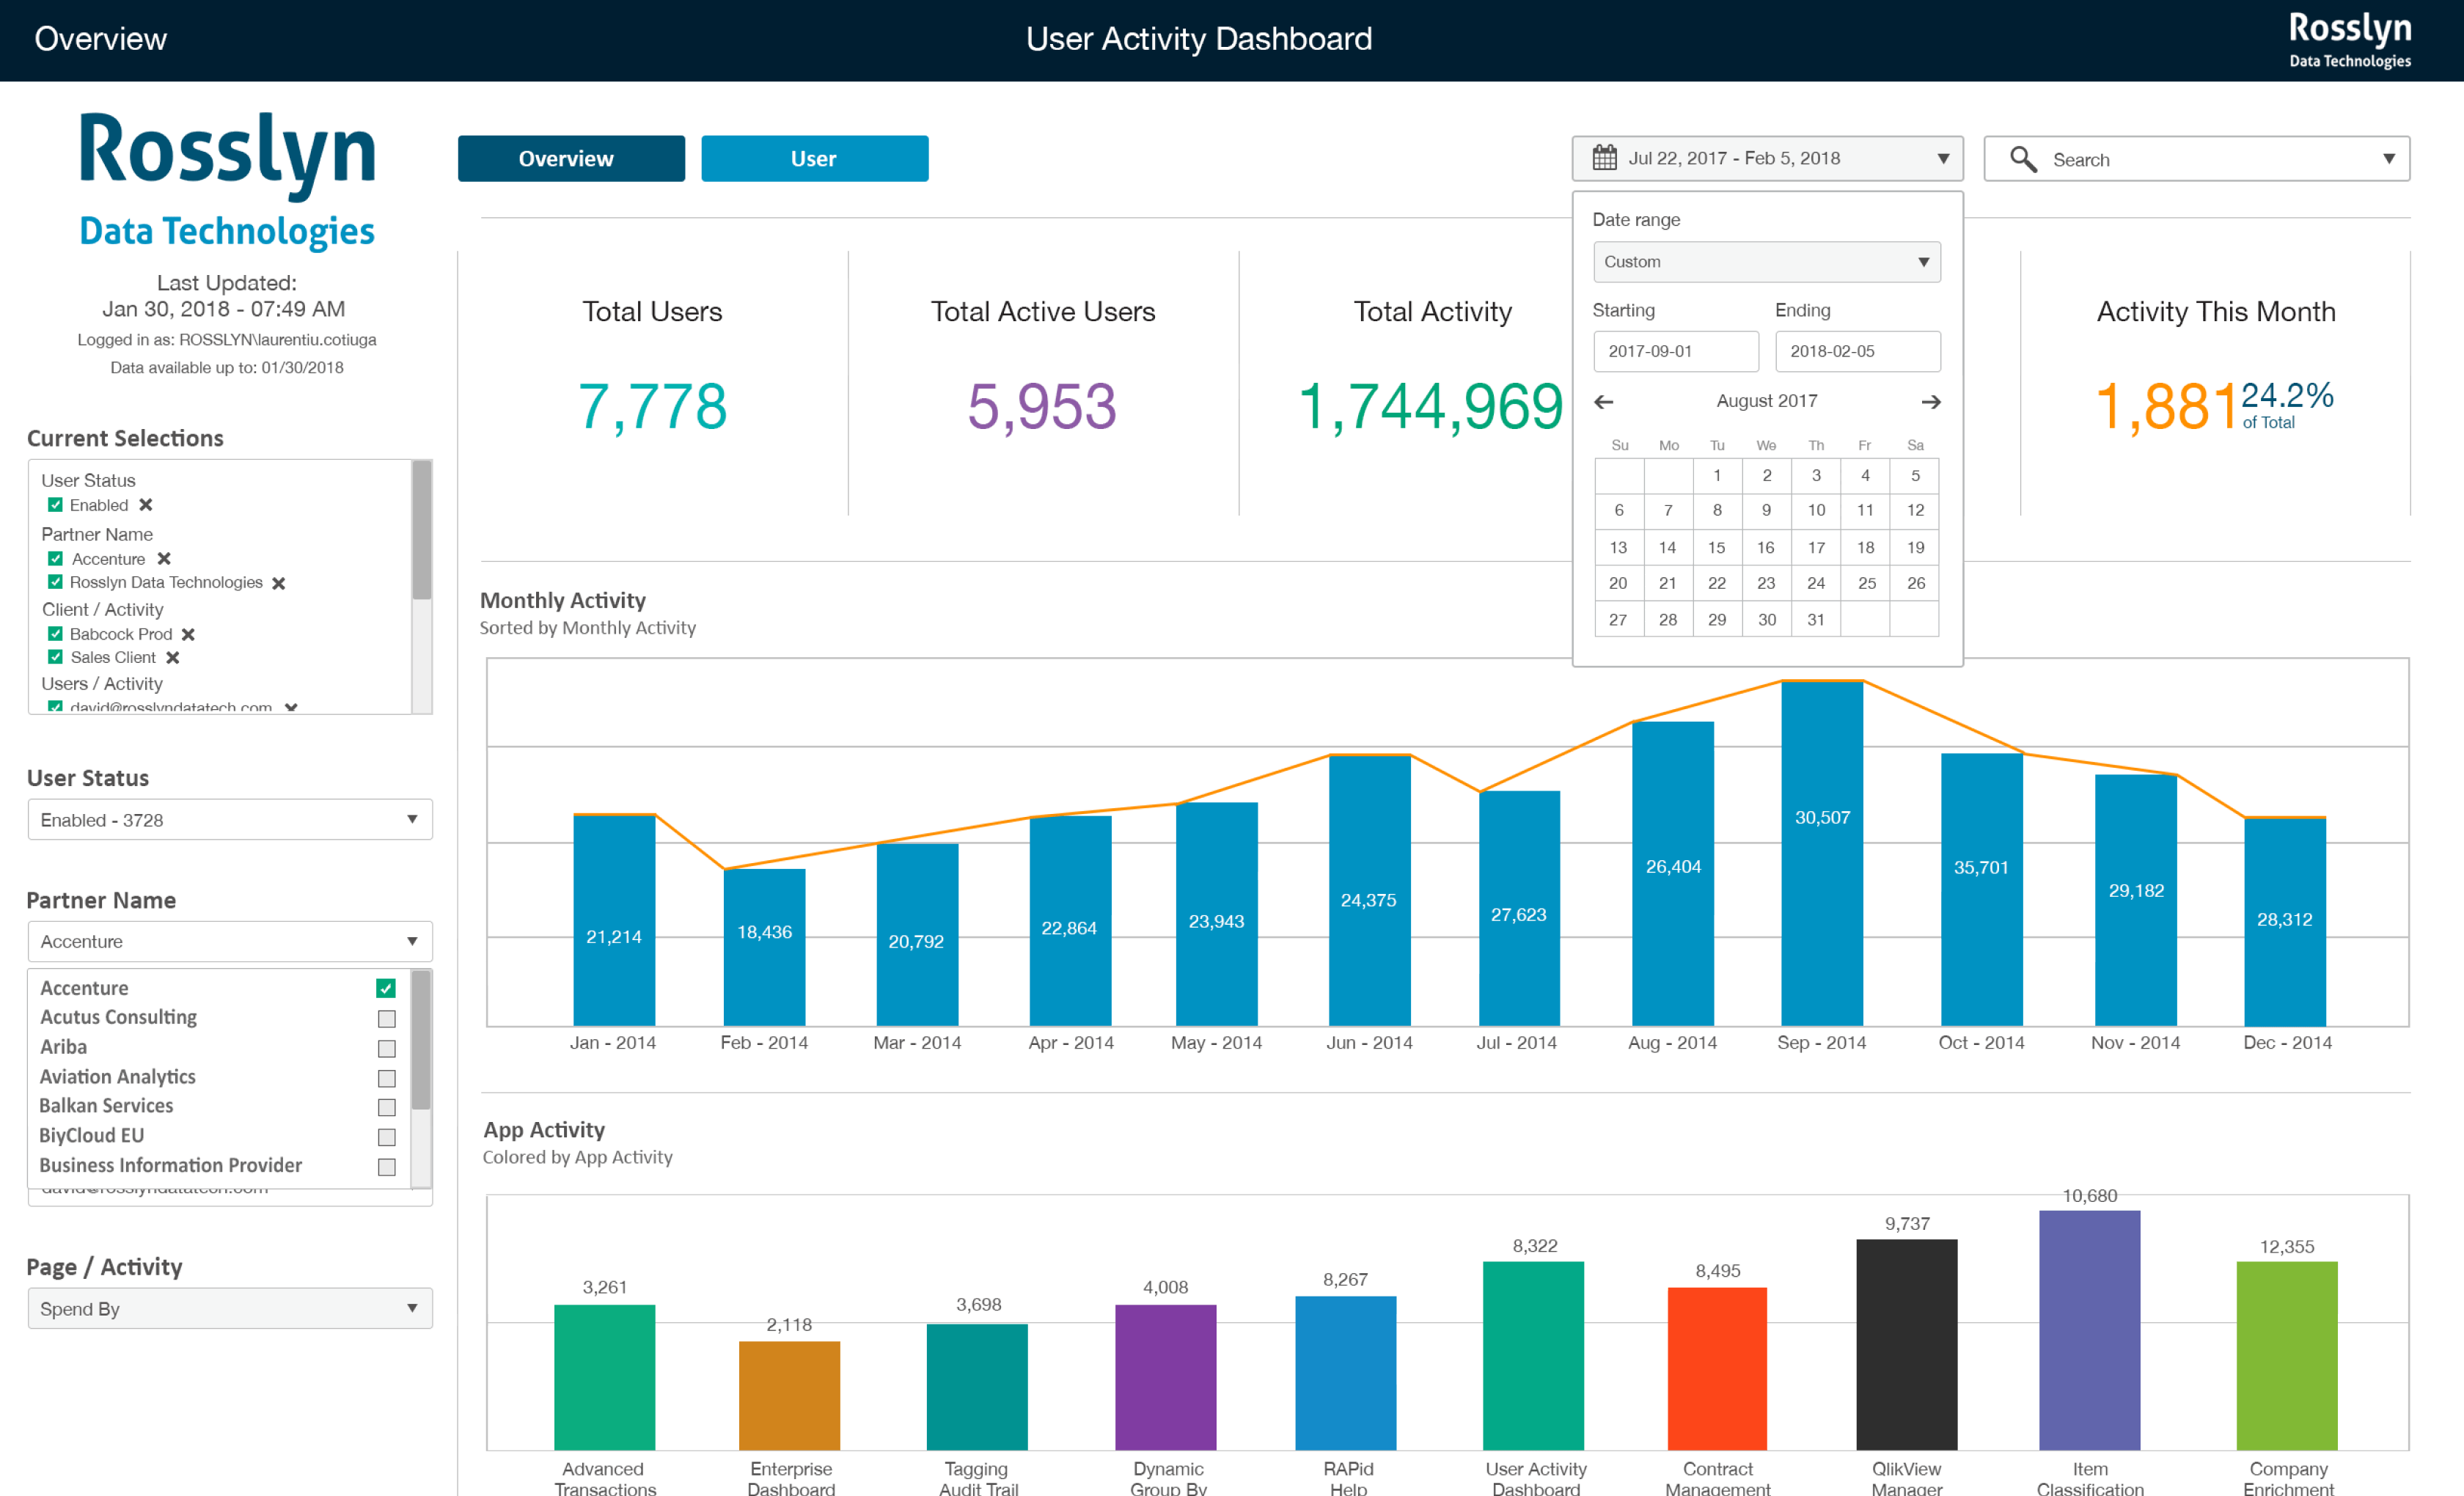This screenshot has height=1496, width=2464.
Task: Click the orange Enterprise Dashboard bar
Action: (x=789, y=1396)
